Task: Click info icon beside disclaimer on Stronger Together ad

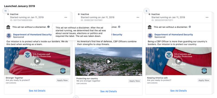Action: click(x=49, y=27)
